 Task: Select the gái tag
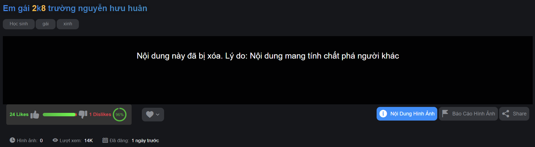click(46, 24)
